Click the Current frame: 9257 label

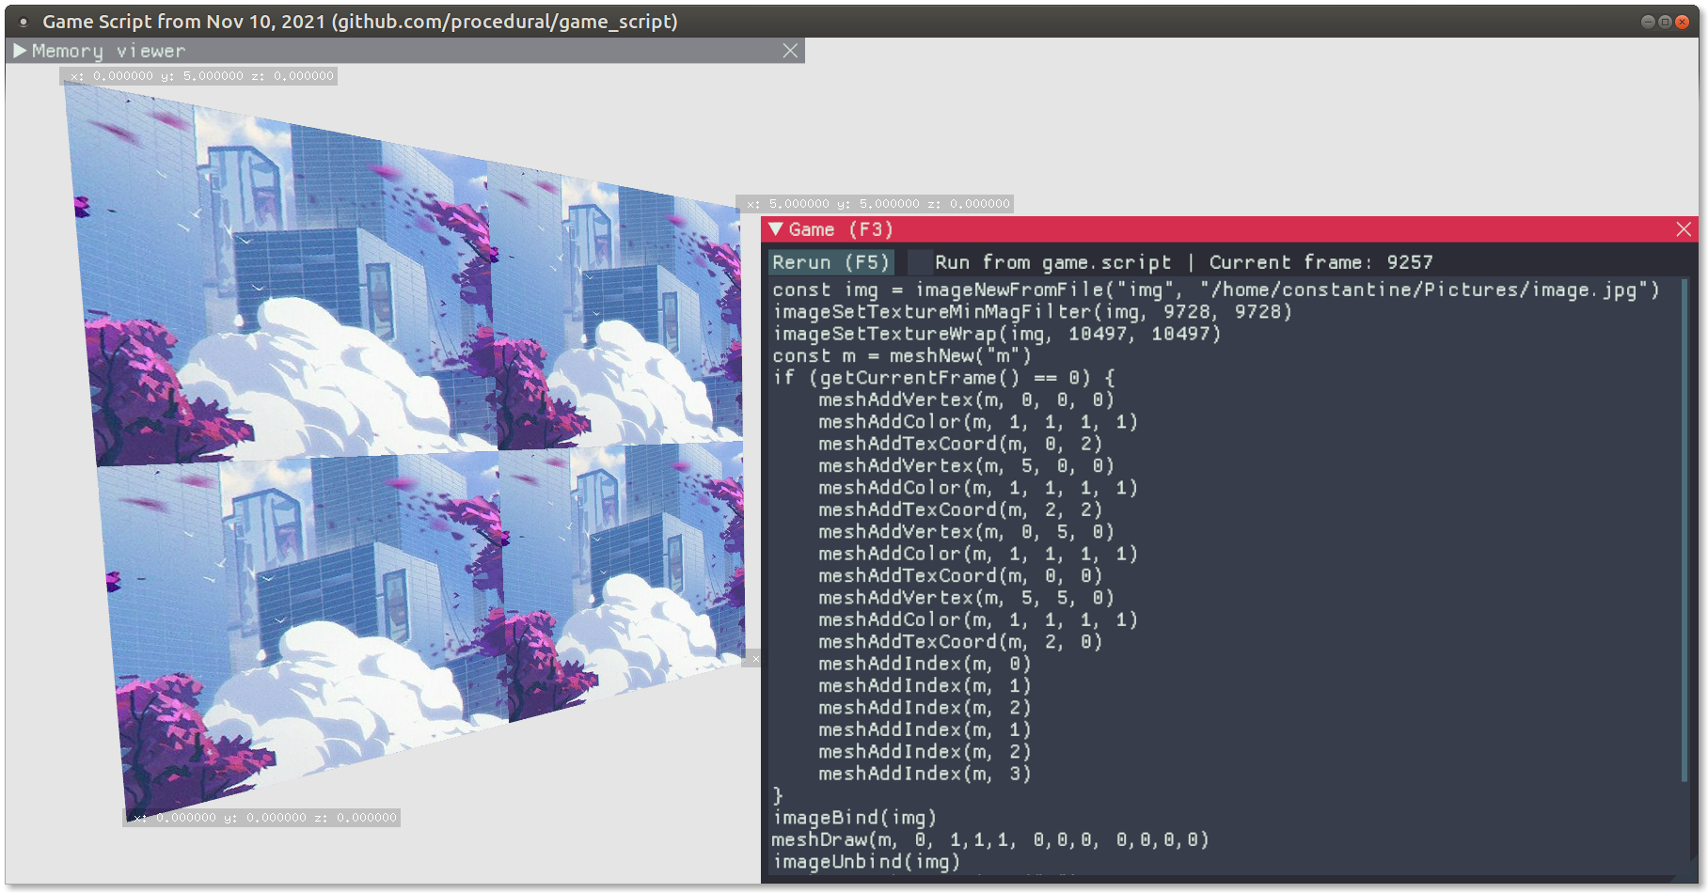click(x=1321, y=262)
